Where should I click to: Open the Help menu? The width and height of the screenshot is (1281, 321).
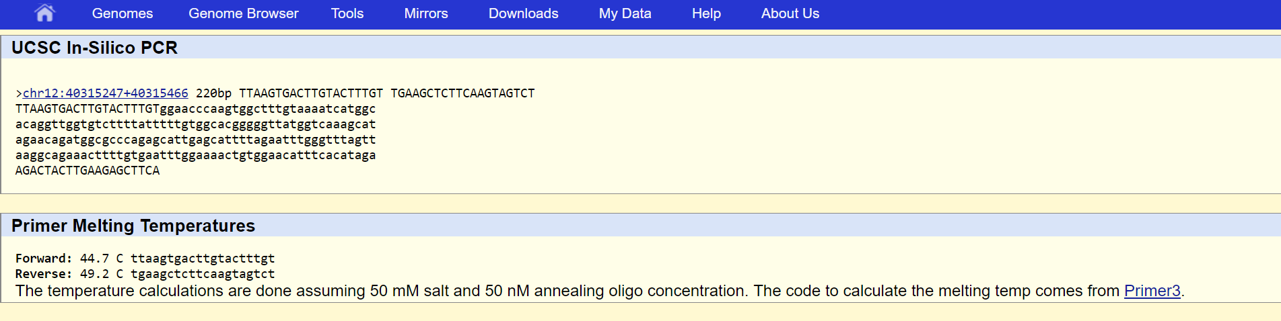click(x=706, y=13)
